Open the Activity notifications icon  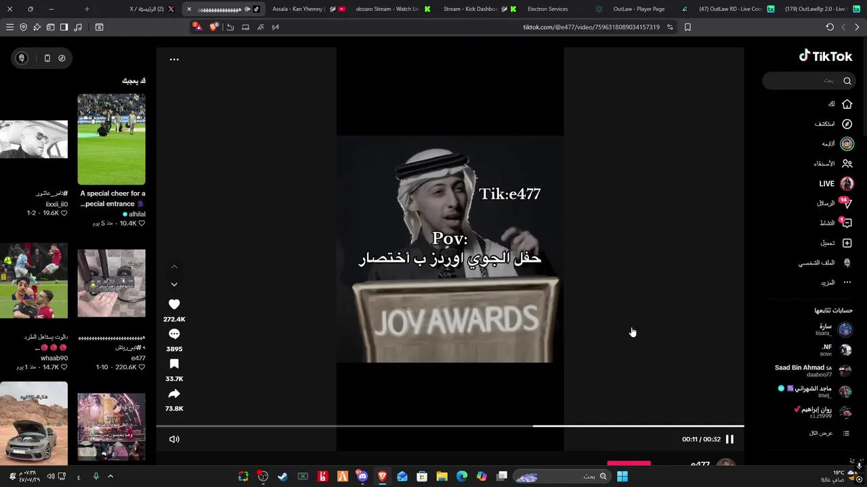click(847, 223)
